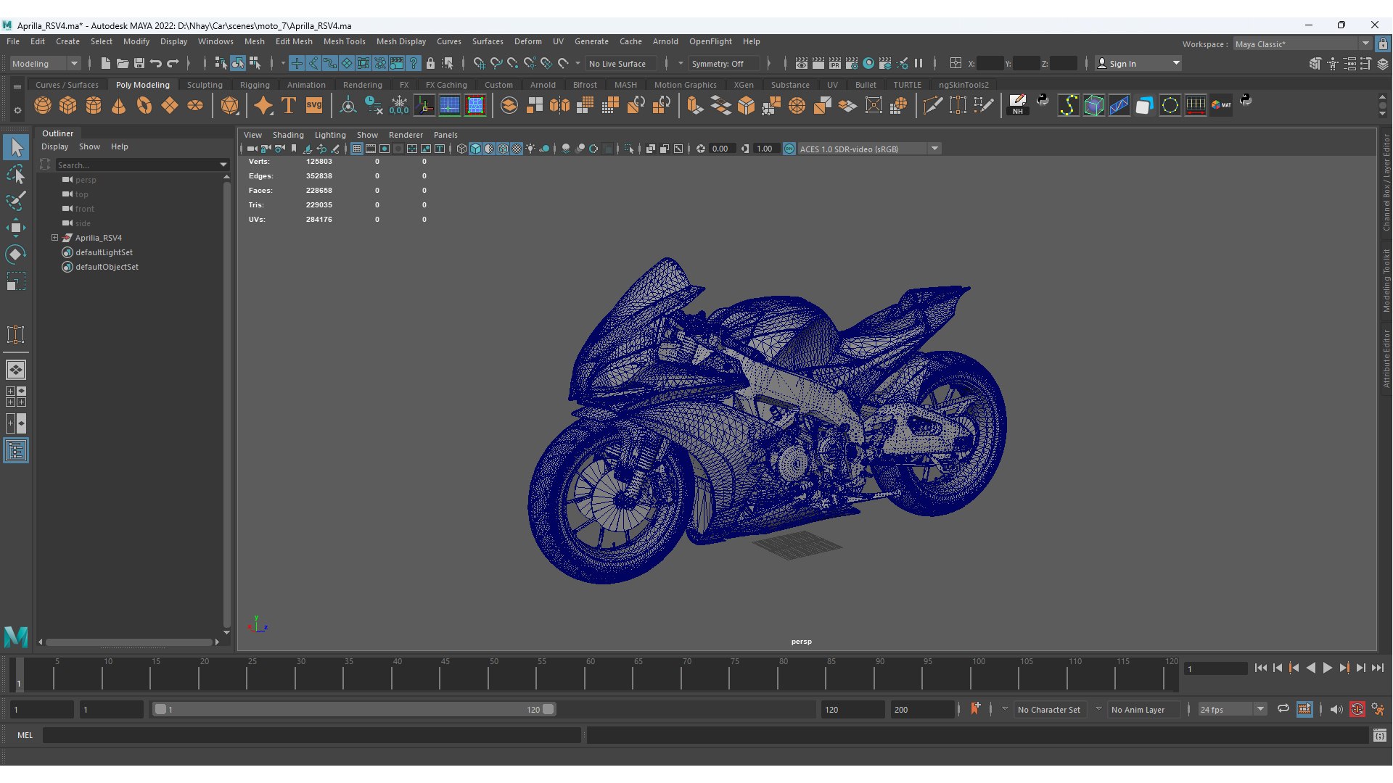
Task: Click the Save Scene disk icon
Action: [x=139, y=64]
